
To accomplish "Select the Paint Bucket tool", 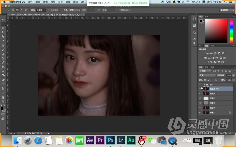I will [3, 67].
